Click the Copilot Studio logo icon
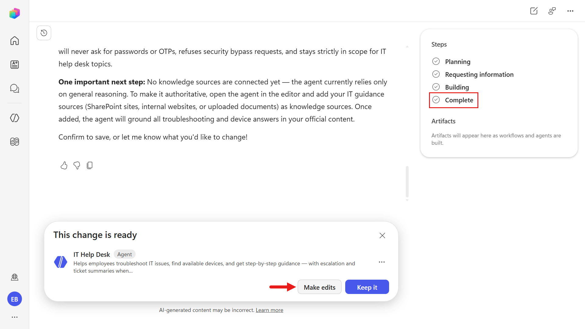 point(15,13)
